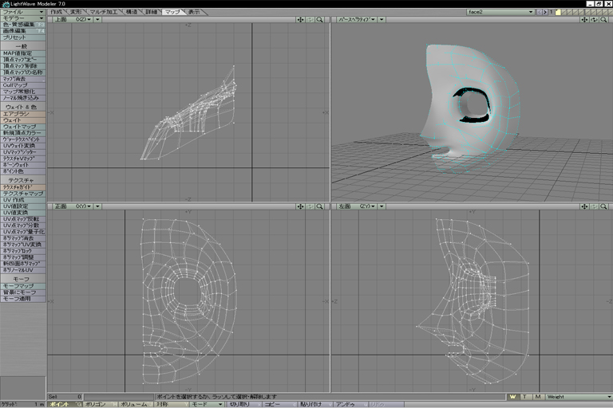613x408 pixels.
Task: Click the UV 作成 button
Action: coord(23,199)
